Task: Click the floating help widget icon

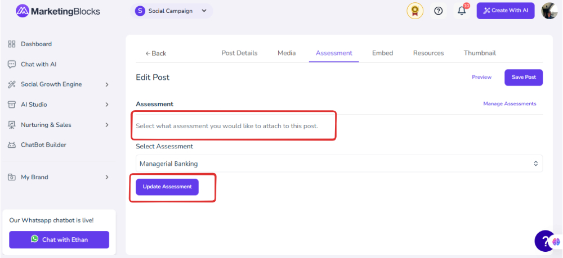Action: tap(546, 241)
